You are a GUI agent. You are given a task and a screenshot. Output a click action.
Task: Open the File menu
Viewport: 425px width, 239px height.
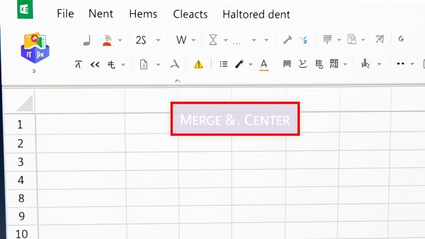pyautogui.click(x=65, y=14)
